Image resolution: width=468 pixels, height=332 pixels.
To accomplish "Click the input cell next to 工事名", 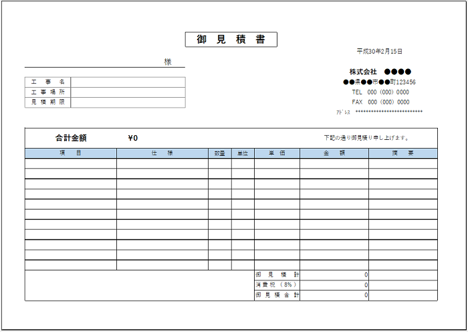I will coord(127,82).
